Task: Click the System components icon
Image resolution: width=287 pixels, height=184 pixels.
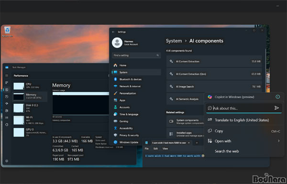Action: click(171, 121)
